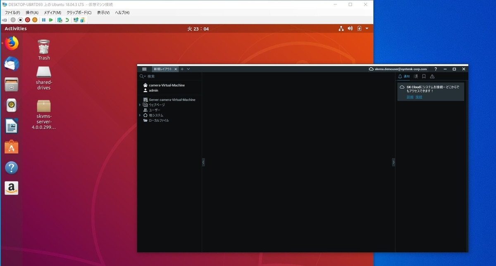Open Rhythmbox from the Ubuntu dock
This screenshot has width=496, height=266.
click(x=12, y=105)
